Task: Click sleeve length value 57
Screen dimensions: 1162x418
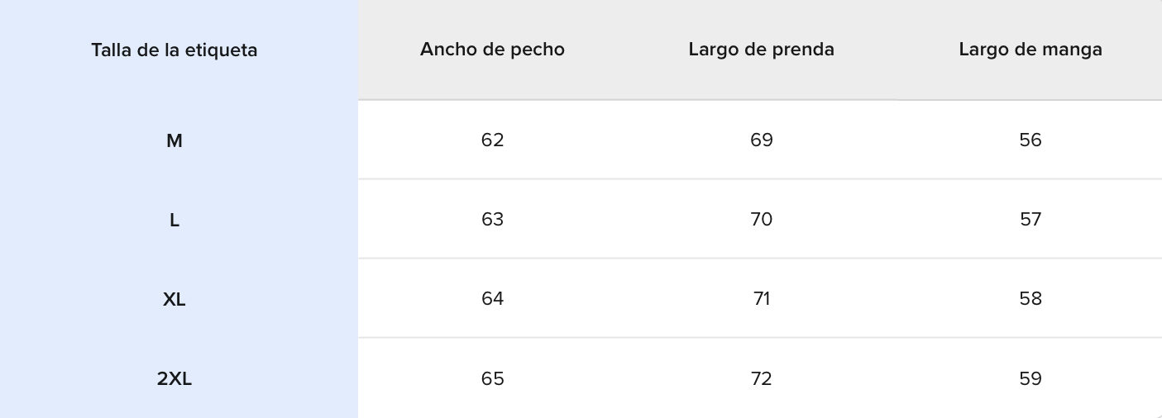Action: [x=1030, y=220]
